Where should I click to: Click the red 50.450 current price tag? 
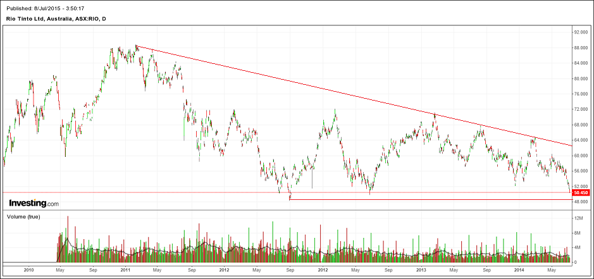[581, 192]
